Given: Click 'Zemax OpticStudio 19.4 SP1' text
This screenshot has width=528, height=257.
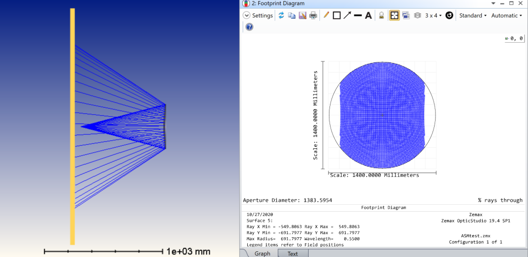Looking at the screenshot, I should (476, 220).
